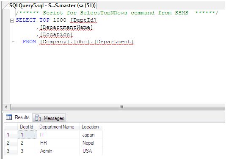Click the Nepal location cell
Image resolution: width=226 pixels, height=159 pixels.
click(x=91, y=143)
